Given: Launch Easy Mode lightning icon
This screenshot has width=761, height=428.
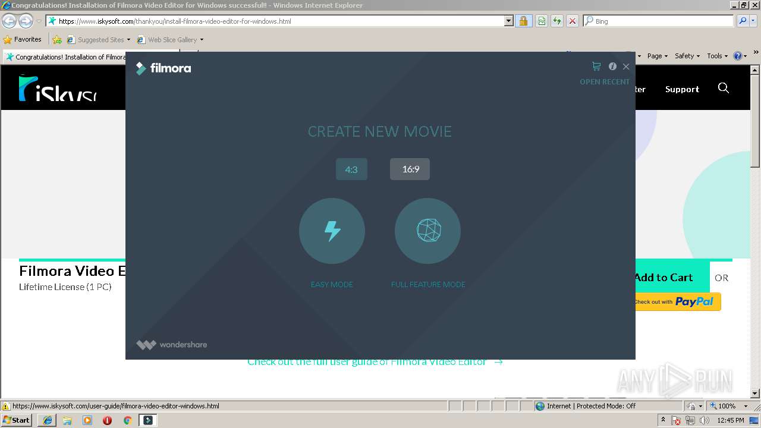Looking at the screenshot, I should coord(332,231).
